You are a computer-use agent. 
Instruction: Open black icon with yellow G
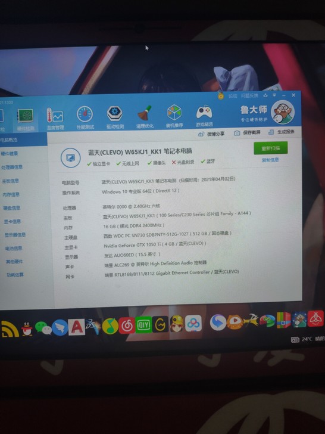[x=160, y=324]
